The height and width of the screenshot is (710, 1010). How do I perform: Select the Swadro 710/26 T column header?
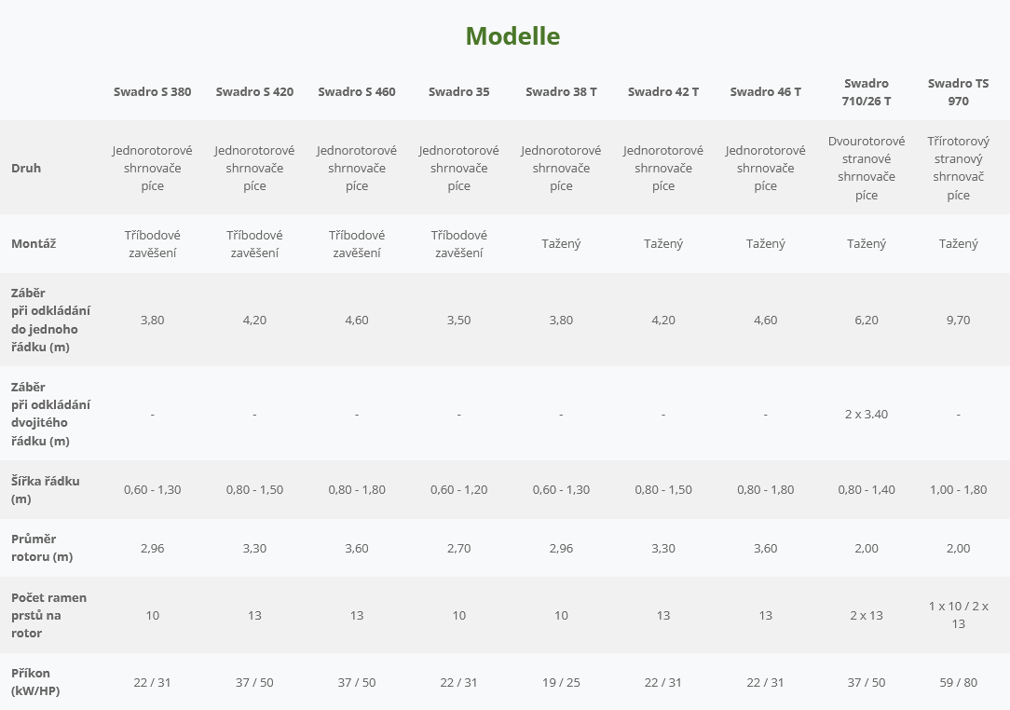tap(867, 91)
